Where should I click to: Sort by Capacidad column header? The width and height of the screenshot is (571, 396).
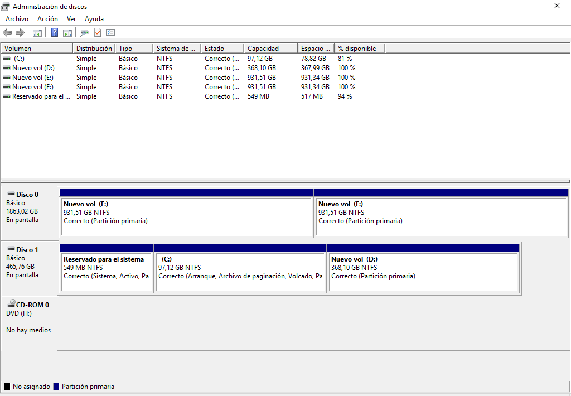[270, 49]
